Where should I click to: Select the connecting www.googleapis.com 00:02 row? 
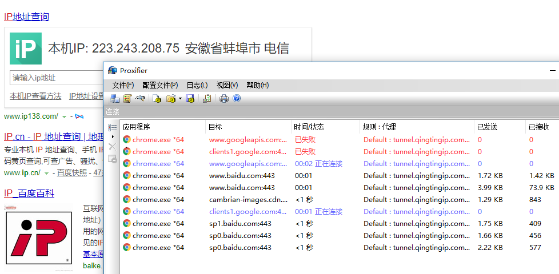(x=340, y=164)
